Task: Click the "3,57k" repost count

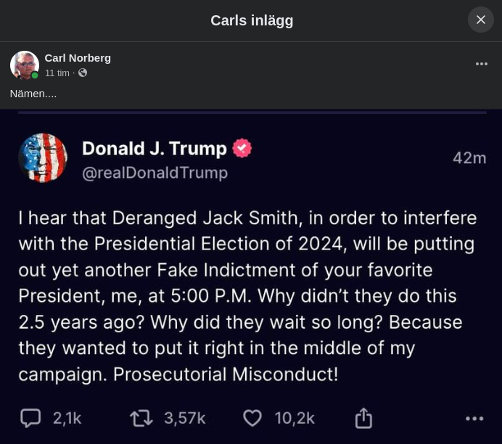Action: pyautogui.click(x=184, y=418)
